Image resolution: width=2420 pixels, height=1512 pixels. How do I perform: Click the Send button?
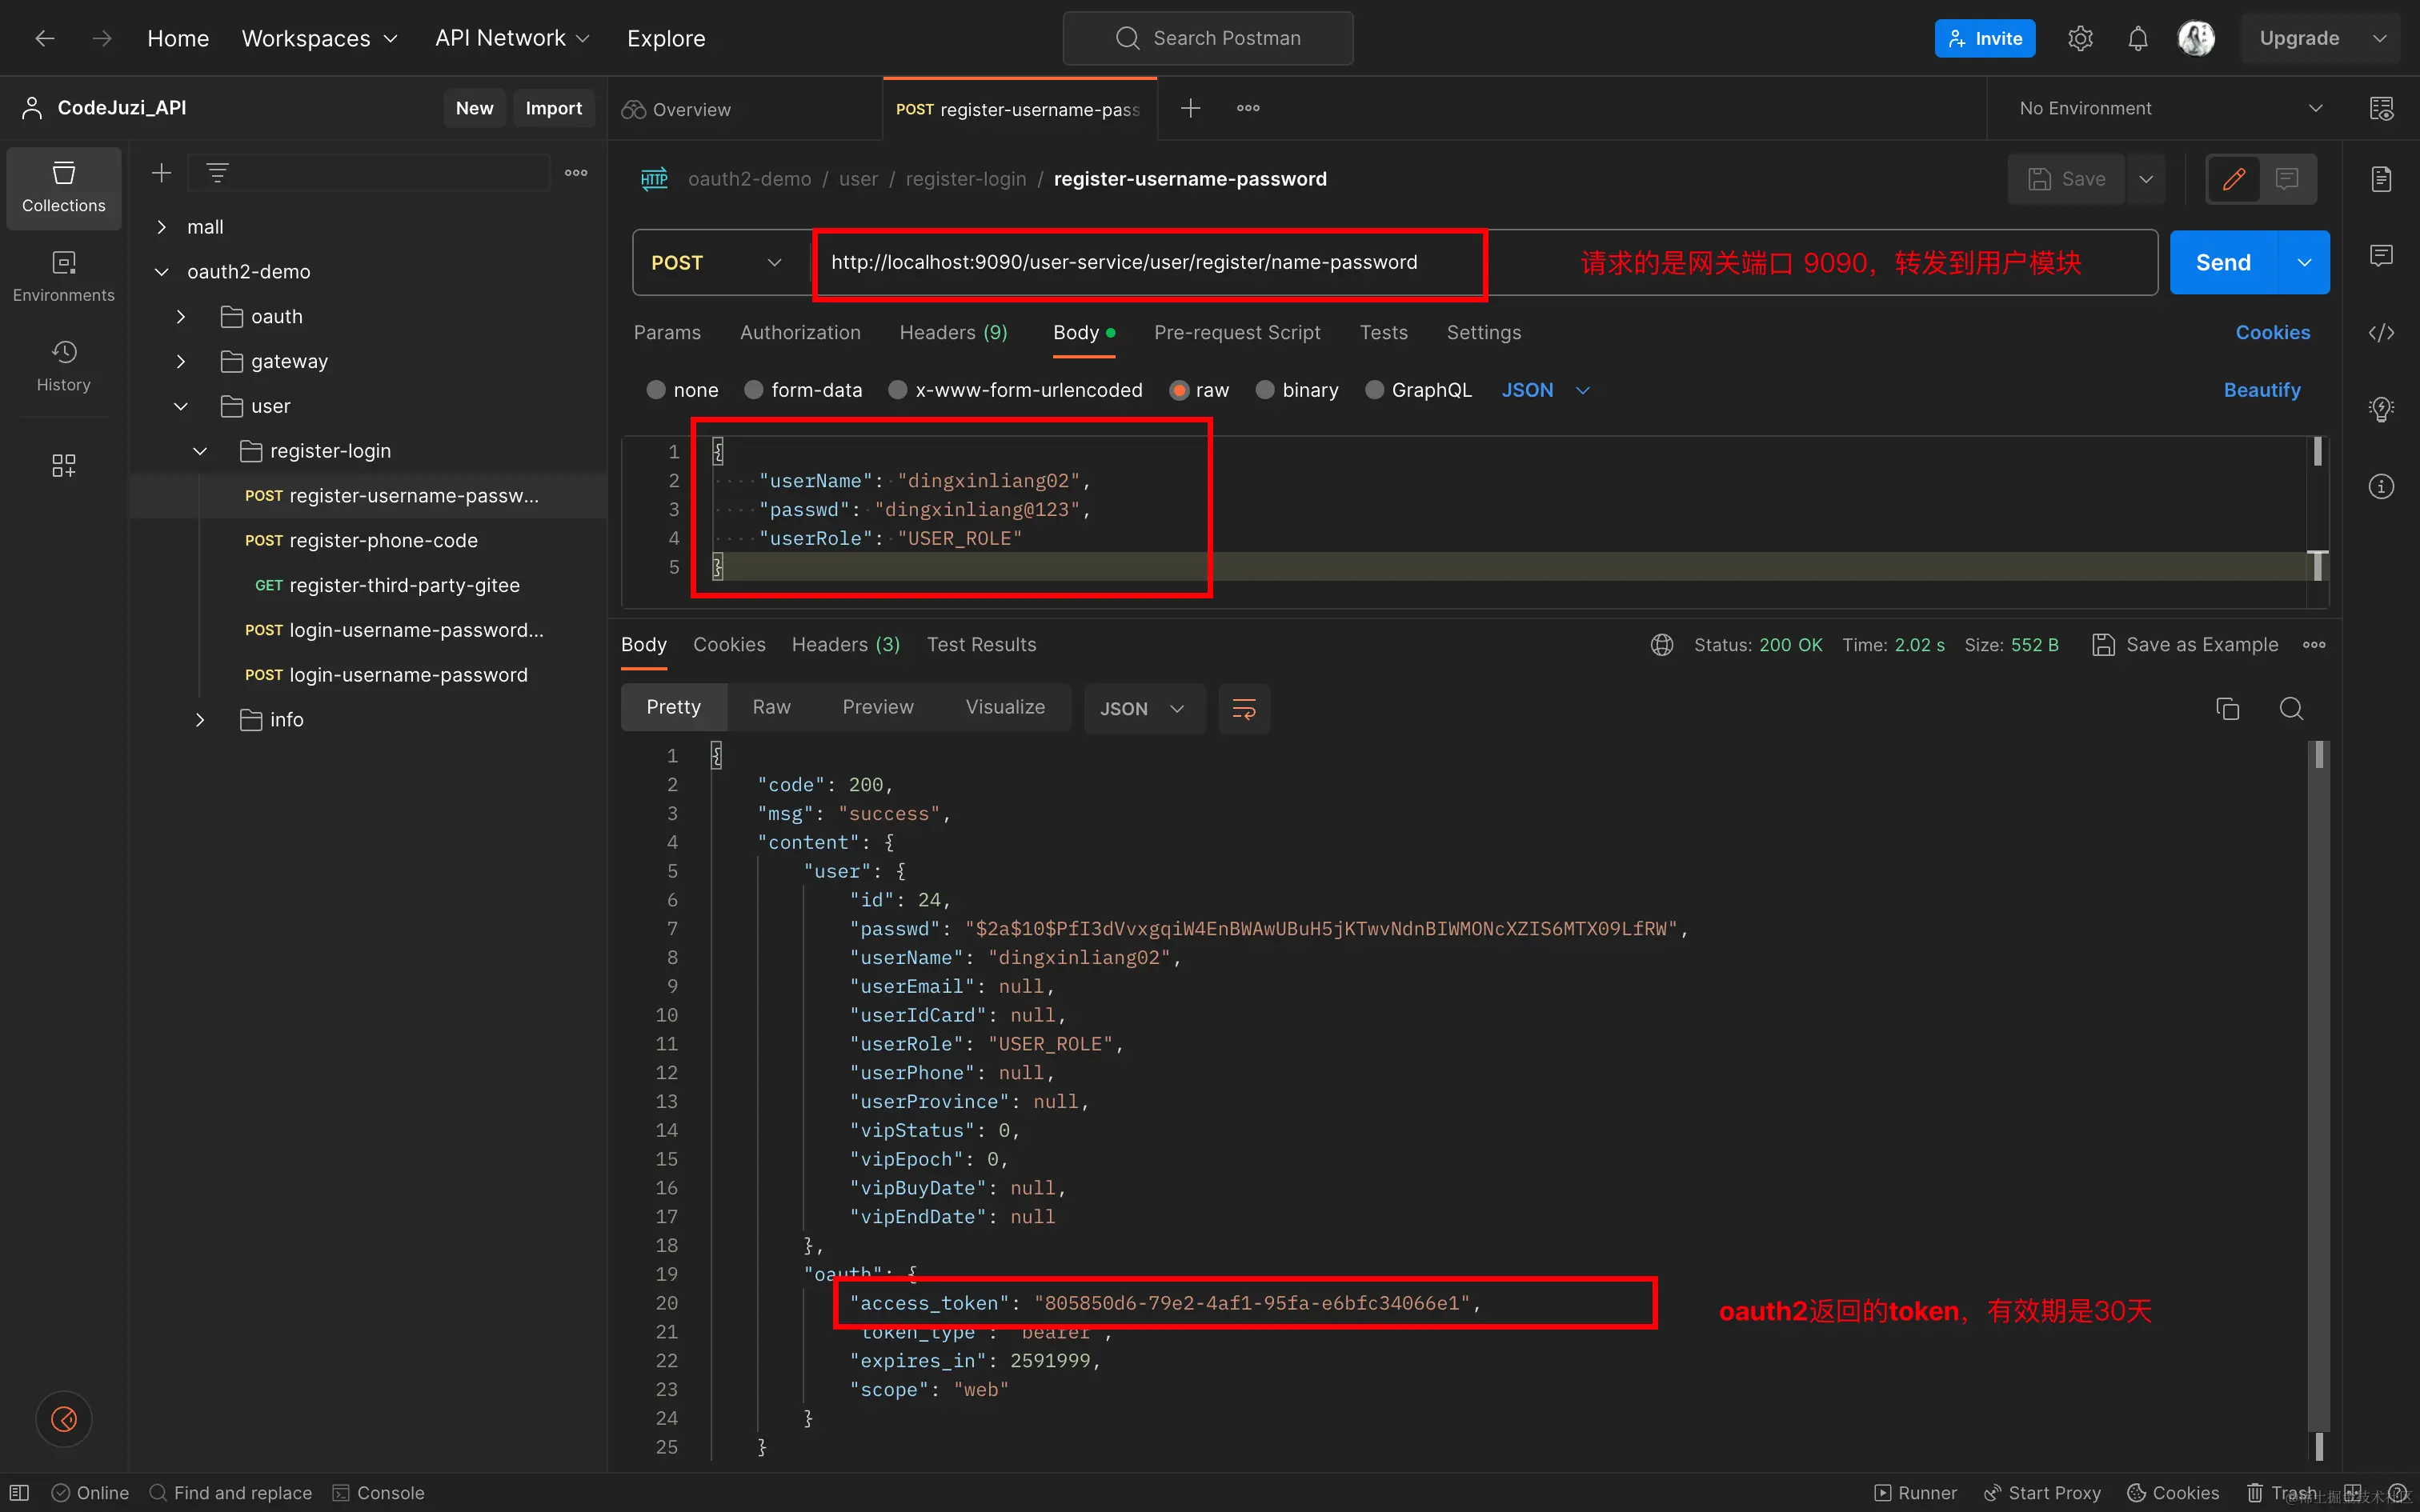tap(2222, 262)
